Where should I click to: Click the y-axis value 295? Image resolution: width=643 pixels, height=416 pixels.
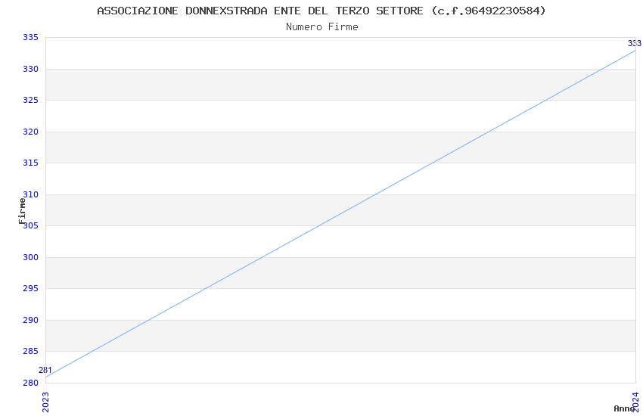click(30, 288)
